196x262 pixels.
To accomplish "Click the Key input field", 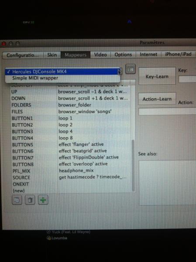I will point(187,79).
